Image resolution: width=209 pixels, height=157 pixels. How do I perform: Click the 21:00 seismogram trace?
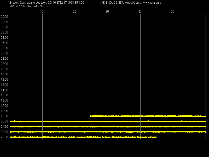[x=108, y=127]
